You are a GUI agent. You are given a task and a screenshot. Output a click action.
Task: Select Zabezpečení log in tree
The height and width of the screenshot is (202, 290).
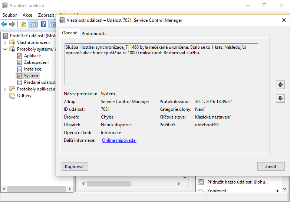36,62
